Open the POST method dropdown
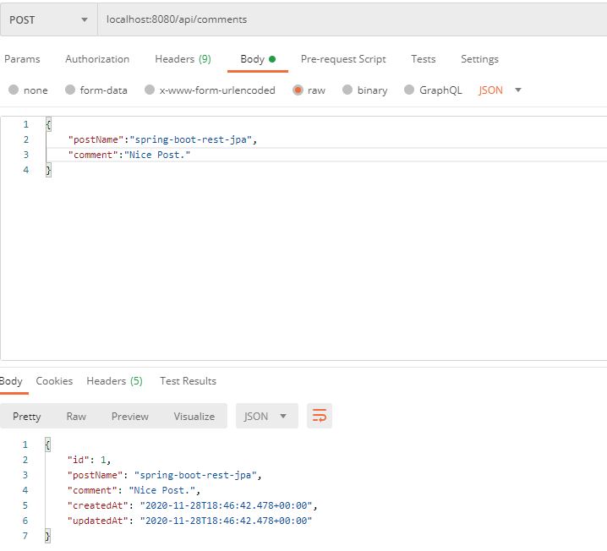607x551 pixels. 49,19
